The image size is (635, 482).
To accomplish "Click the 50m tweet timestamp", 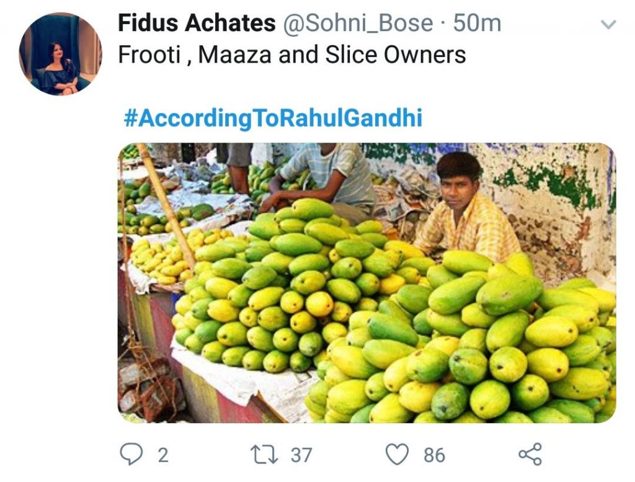I will coord(477,24).
